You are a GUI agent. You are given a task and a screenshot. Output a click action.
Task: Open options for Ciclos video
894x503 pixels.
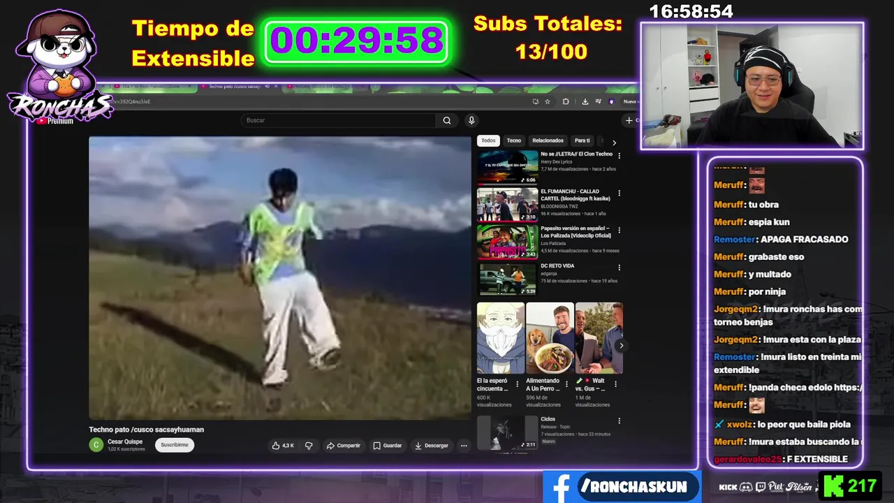pyautogui.click(x=619, y=421)
